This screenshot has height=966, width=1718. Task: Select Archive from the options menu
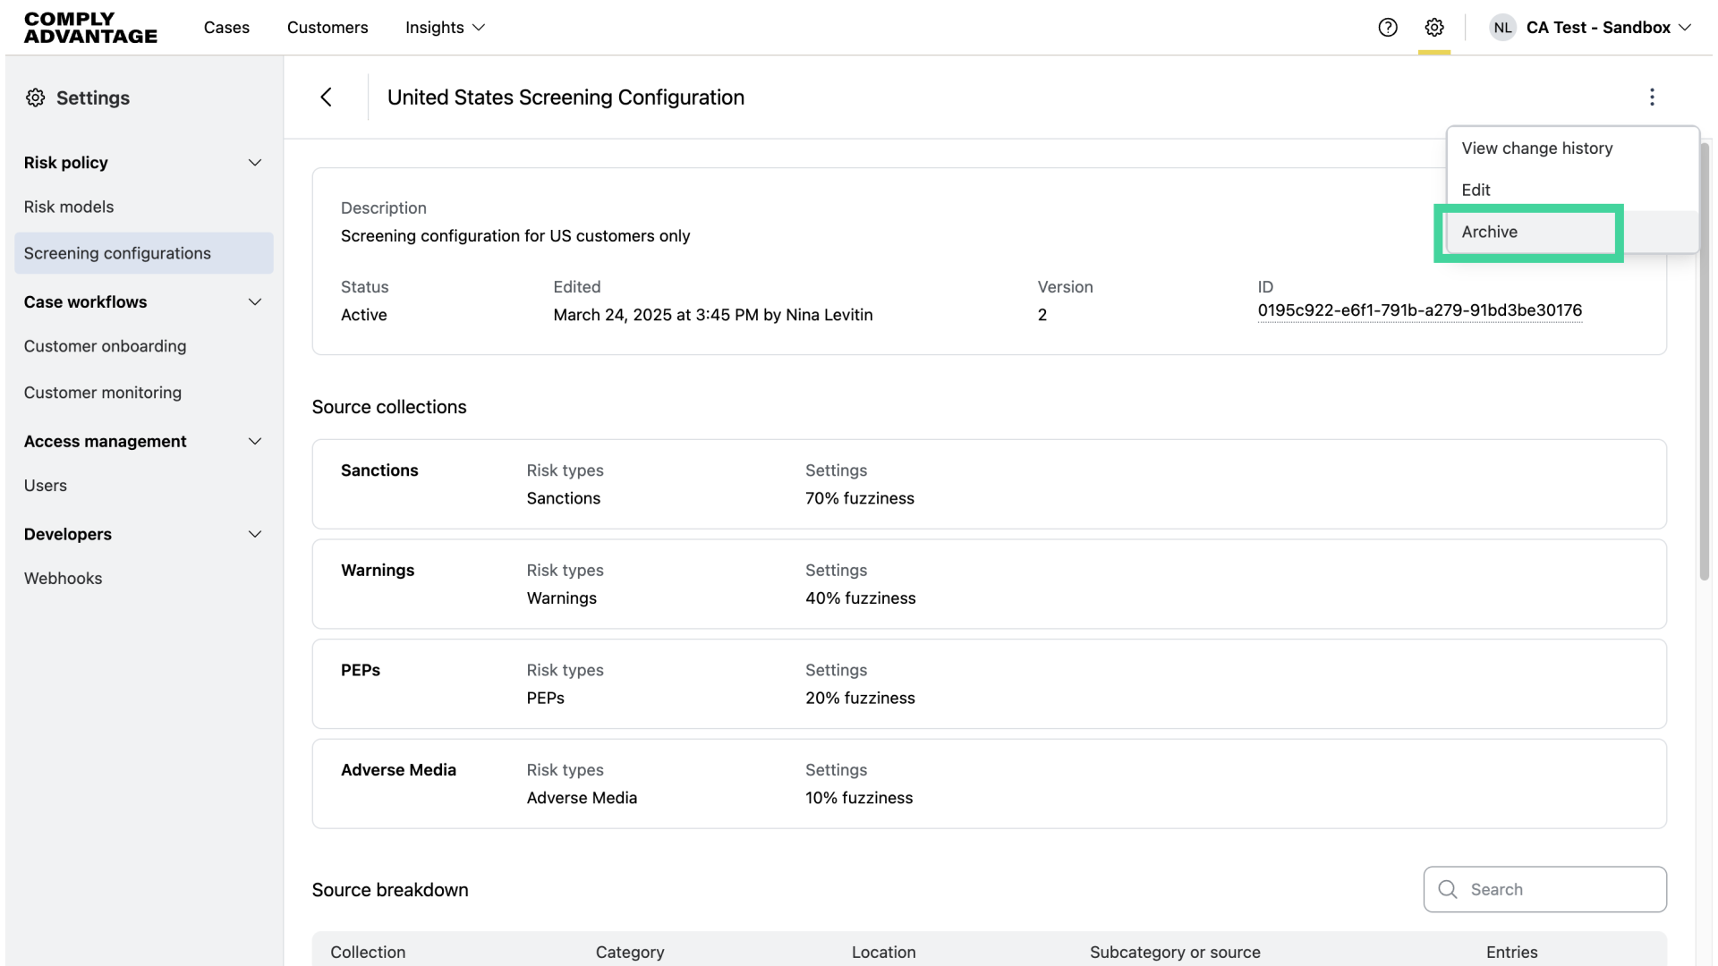coord(1490,232)
